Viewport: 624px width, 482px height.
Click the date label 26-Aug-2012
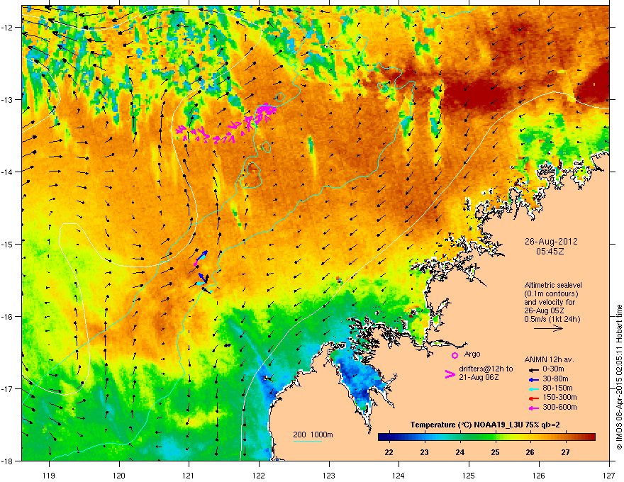click(551, 242)
